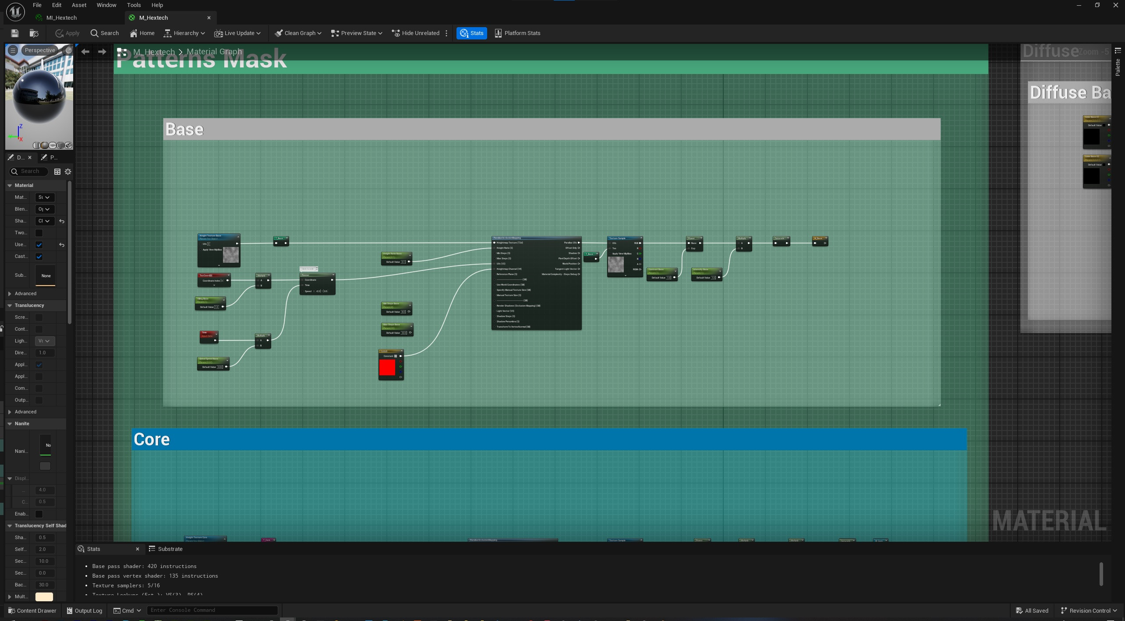Uncheck the Use Material Attributes checkbox
The width and height of the screenshot is (1125, 621).
(x=39, y=245)
